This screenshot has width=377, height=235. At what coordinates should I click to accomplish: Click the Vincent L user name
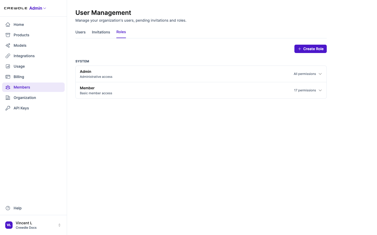24,223
